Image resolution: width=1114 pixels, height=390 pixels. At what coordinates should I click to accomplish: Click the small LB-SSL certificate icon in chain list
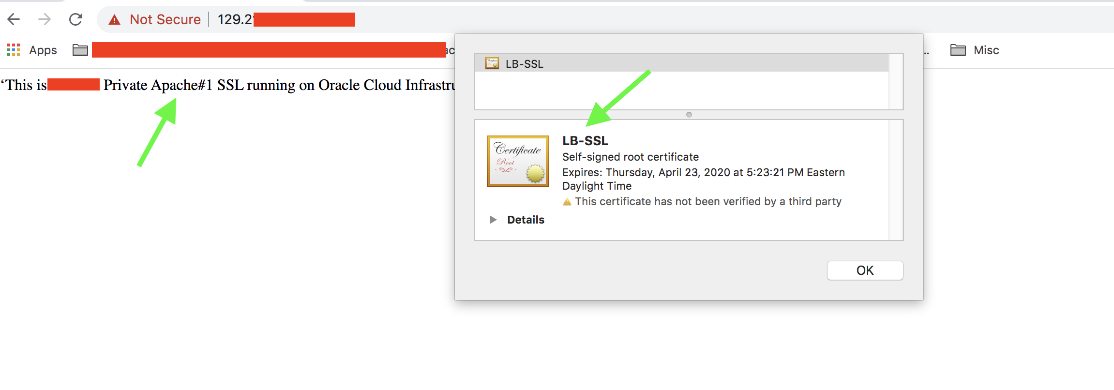492,63
